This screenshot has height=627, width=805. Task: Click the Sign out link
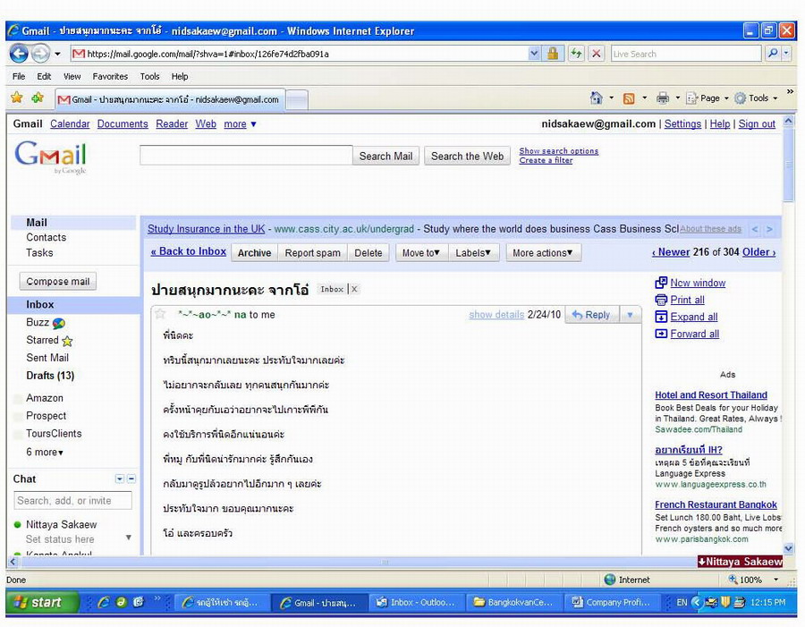[757, 123]
